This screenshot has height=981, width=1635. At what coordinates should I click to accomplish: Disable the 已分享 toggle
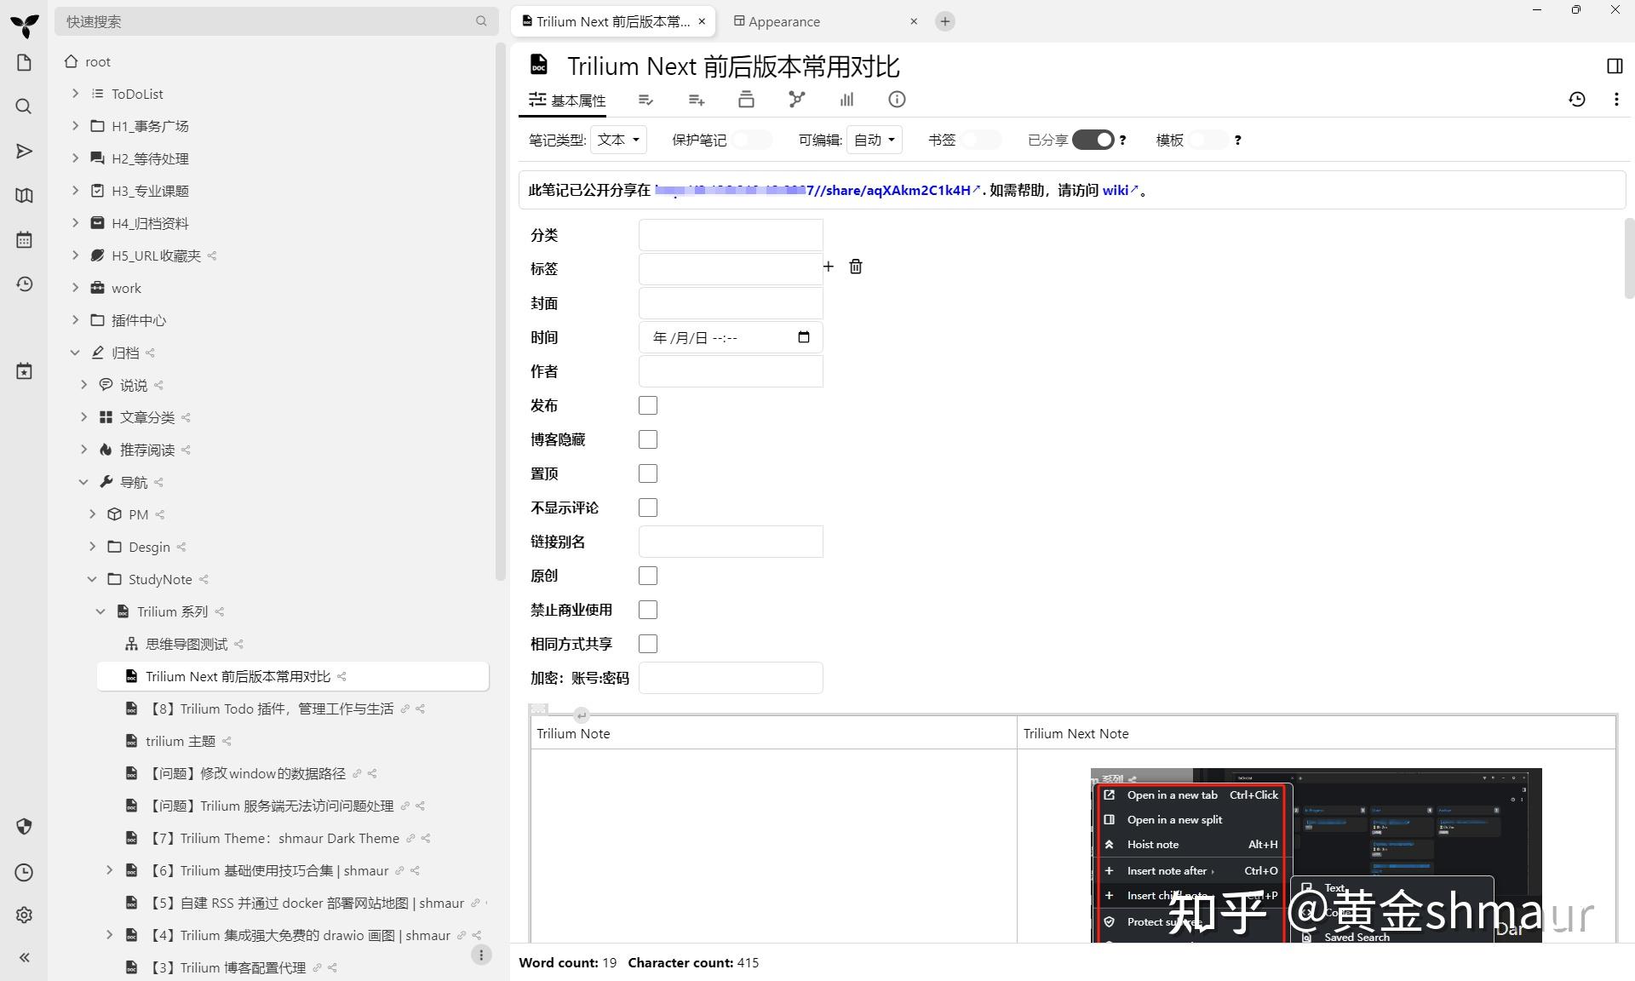tap(1093, 140)
